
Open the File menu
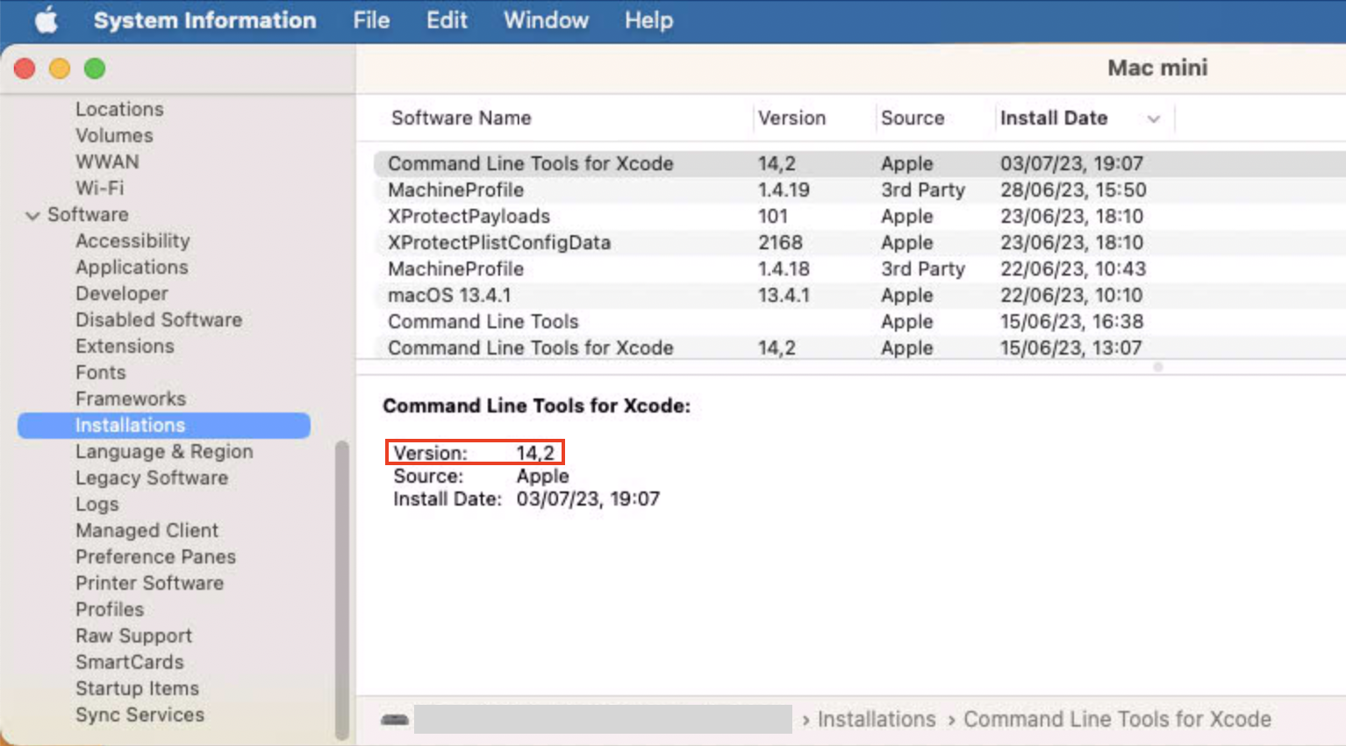[370, 20]
